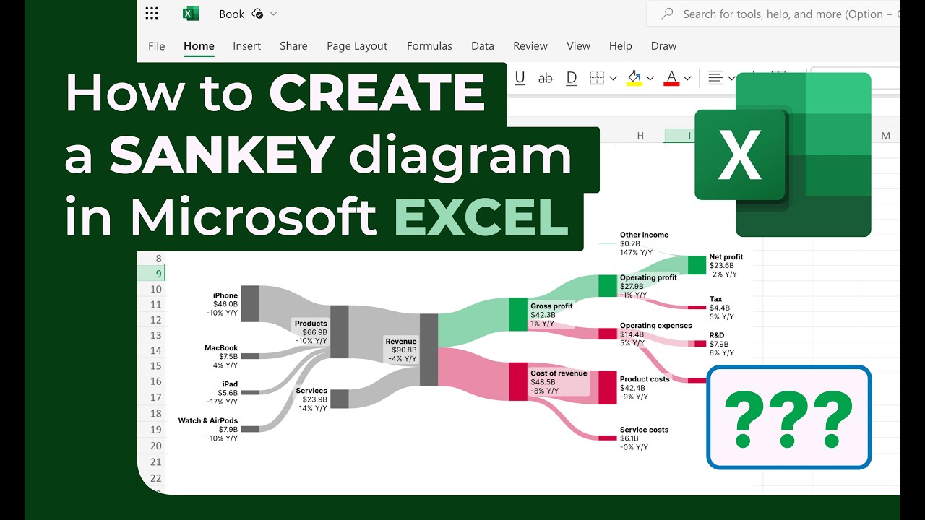This screenshot has width=925, height=520.
Task: Open the Insert tab
Action: pos(246,45)
